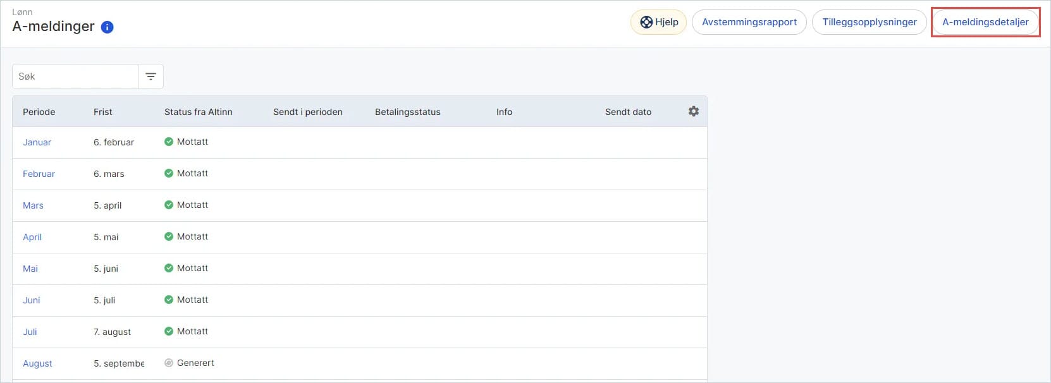Focus the Søk search field

(x=75, y=76)
